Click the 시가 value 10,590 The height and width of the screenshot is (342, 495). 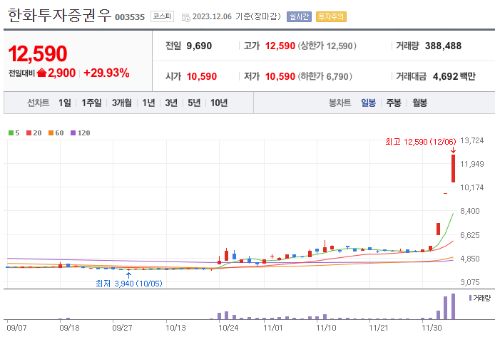point(202,76)
